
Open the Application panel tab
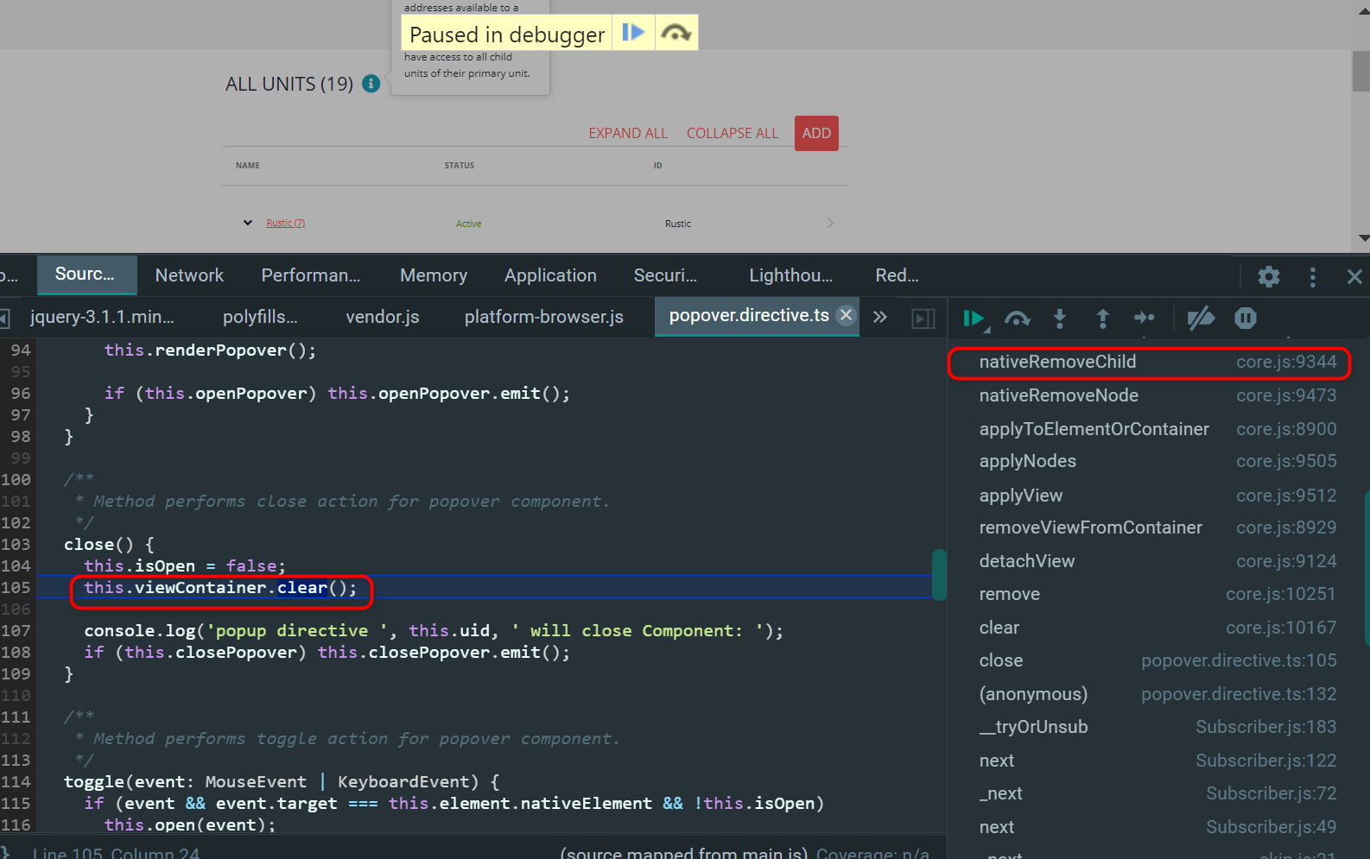point(550,275)
